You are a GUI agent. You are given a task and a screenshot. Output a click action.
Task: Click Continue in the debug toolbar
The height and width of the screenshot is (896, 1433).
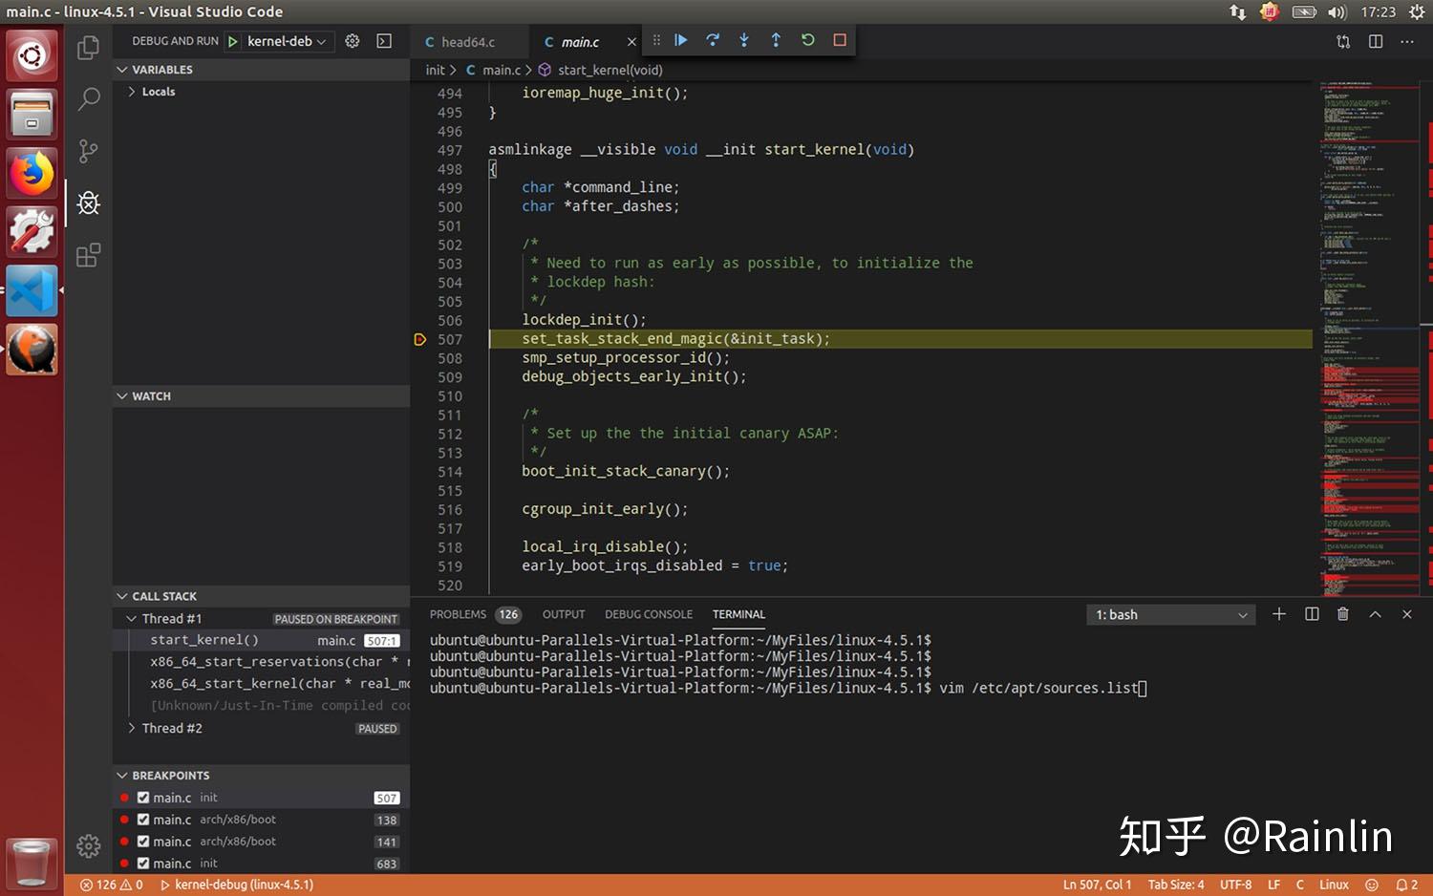[x=681, y=40]
